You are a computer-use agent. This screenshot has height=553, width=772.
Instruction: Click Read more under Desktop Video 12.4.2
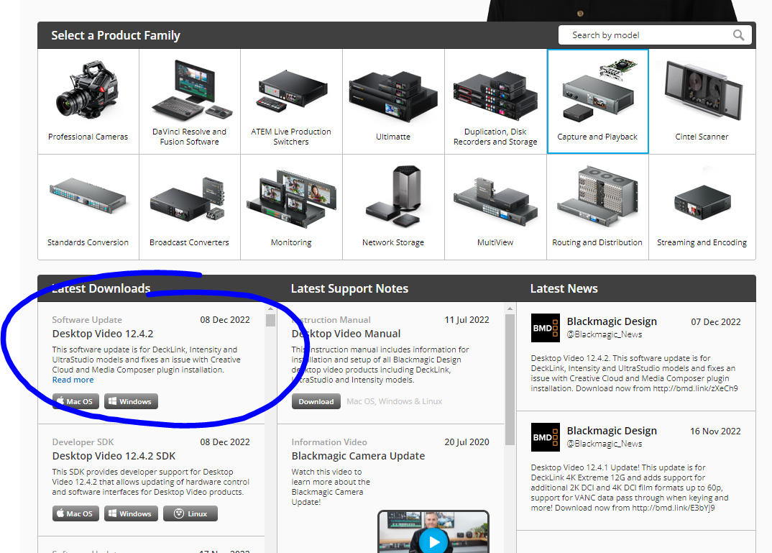pyautogui.click(x=73, y=380)
